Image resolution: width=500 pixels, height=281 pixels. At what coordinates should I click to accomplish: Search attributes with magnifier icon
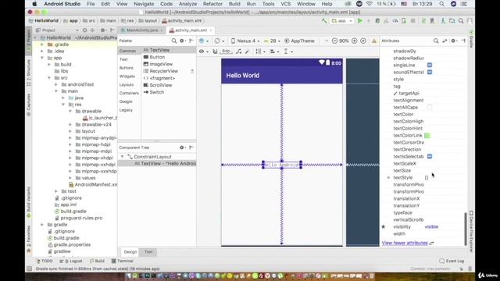[436, 41]
